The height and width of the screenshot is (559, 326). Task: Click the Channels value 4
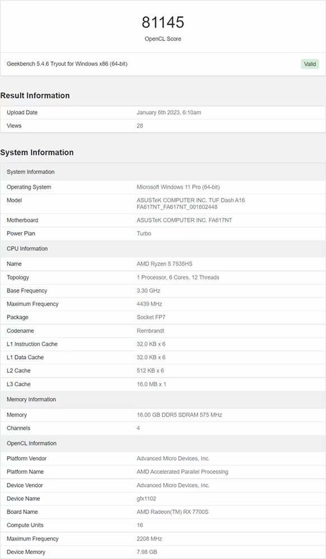tap(138, 428)
